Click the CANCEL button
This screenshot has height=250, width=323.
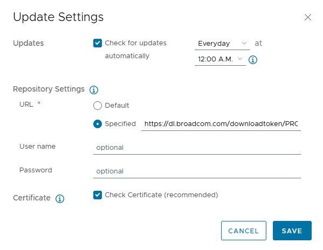click(244, 231)
